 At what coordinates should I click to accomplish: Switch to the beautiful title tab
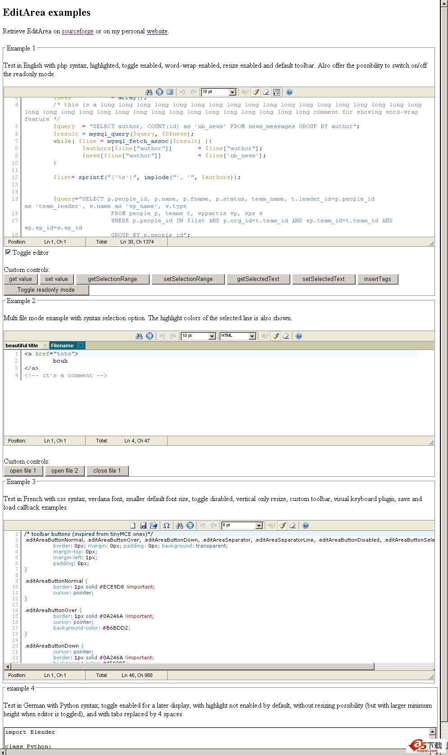click(22, 345)
